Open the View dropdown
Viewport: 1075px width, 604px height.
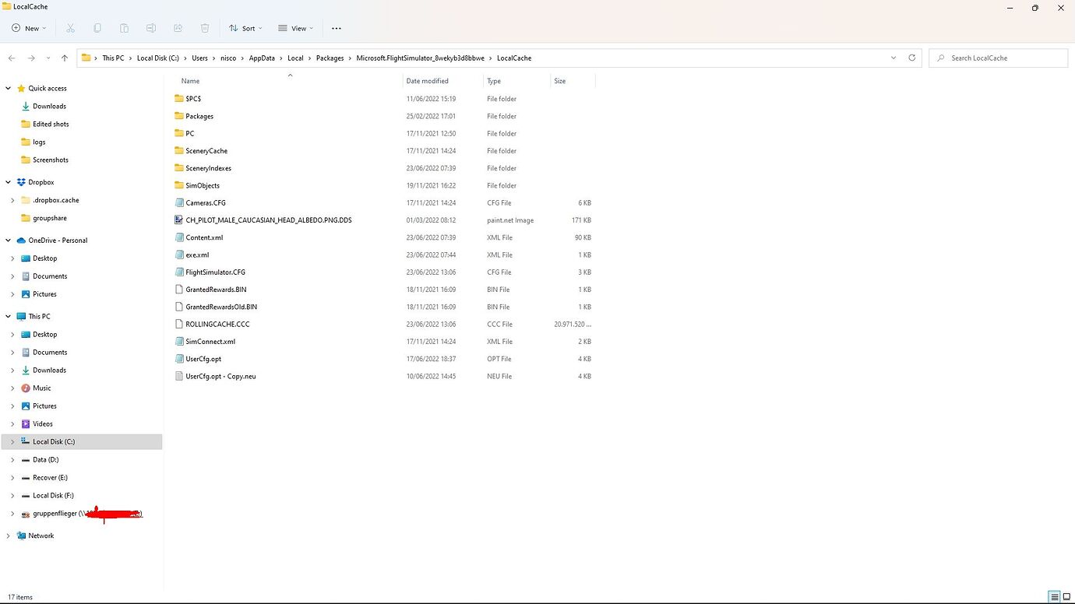click(295, 28)
